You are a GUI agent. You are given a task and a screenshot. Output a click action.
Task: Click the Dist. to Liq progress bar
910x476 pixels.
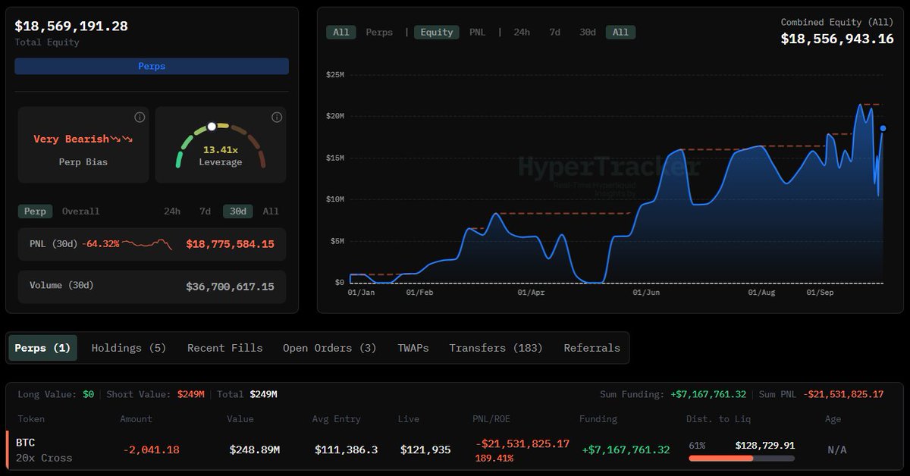coord(741,459)
